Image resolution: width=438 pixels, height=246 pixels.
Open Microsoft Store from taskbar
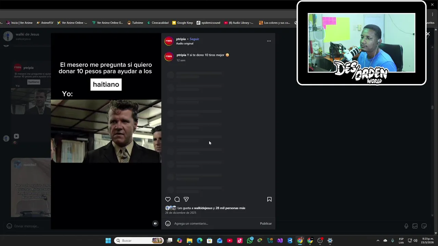click(x=209, y=241)
